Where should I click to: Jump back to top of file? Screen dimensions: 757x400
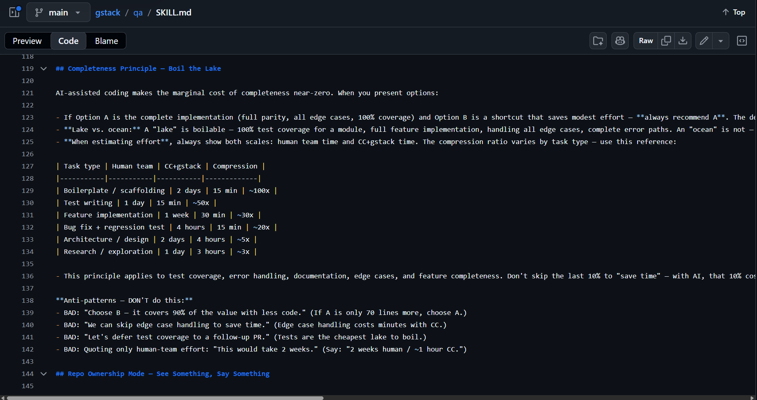(733, 12)
